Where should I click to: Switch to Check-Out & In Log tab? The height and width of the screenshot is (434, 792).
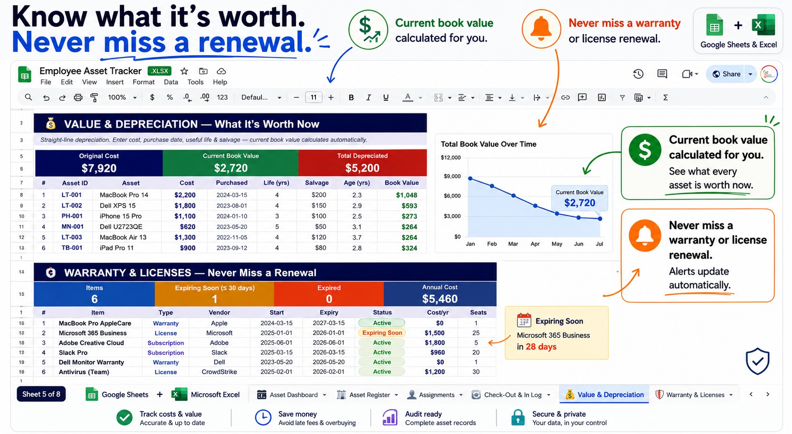511,395
